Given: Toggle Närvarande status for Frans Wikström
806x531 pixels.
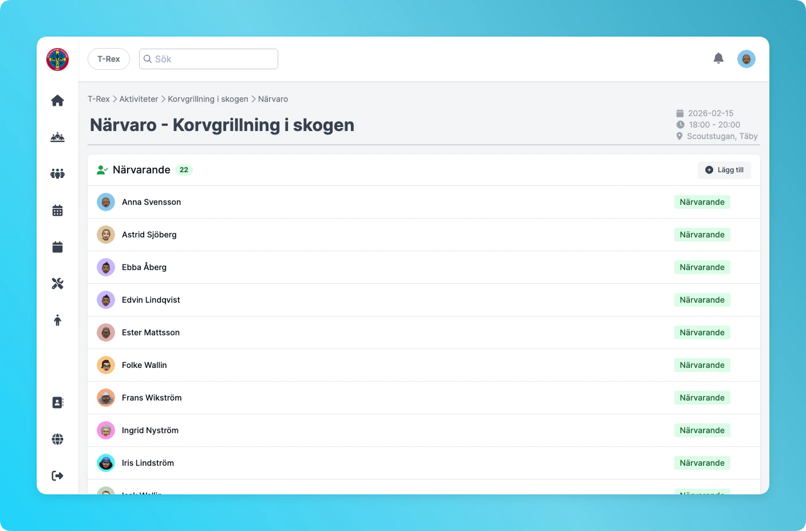Looking at the screenshot, I should click(702, 398).
